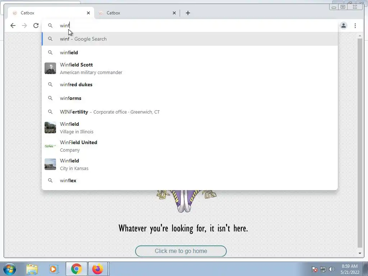
Task: Launch Windows Media Player from taskbar
Action: [54, 269]
